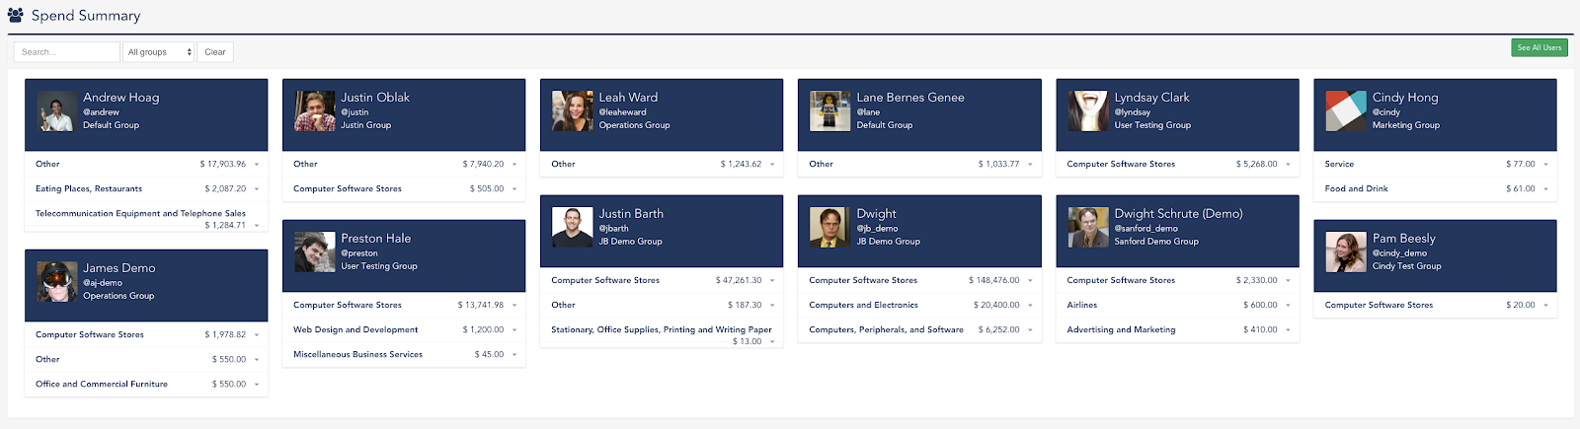
Task: Open James Demo's profile photo
Action: coord(57,282)
